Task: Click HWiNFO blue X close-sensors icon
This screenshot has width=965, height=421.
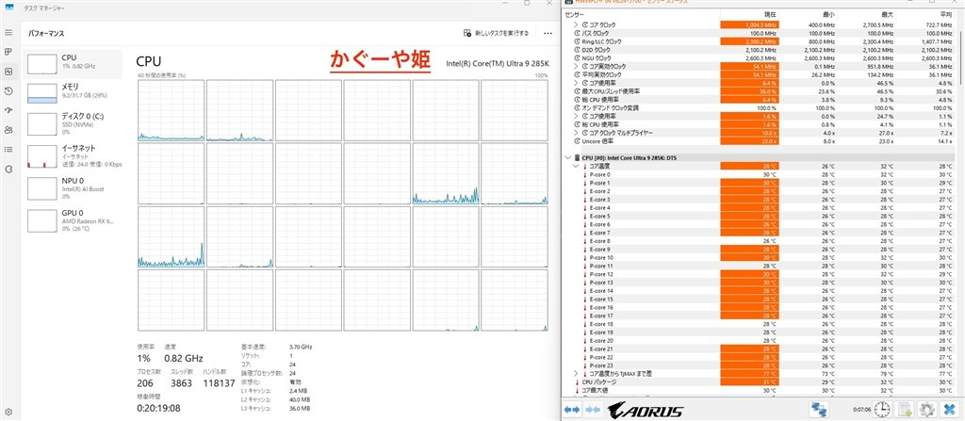Action: 948,410
